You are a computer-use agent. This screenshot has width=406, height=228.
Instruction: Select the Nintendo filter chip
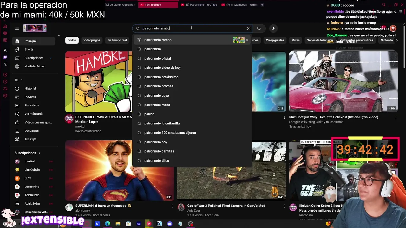[x=387, y=40]
